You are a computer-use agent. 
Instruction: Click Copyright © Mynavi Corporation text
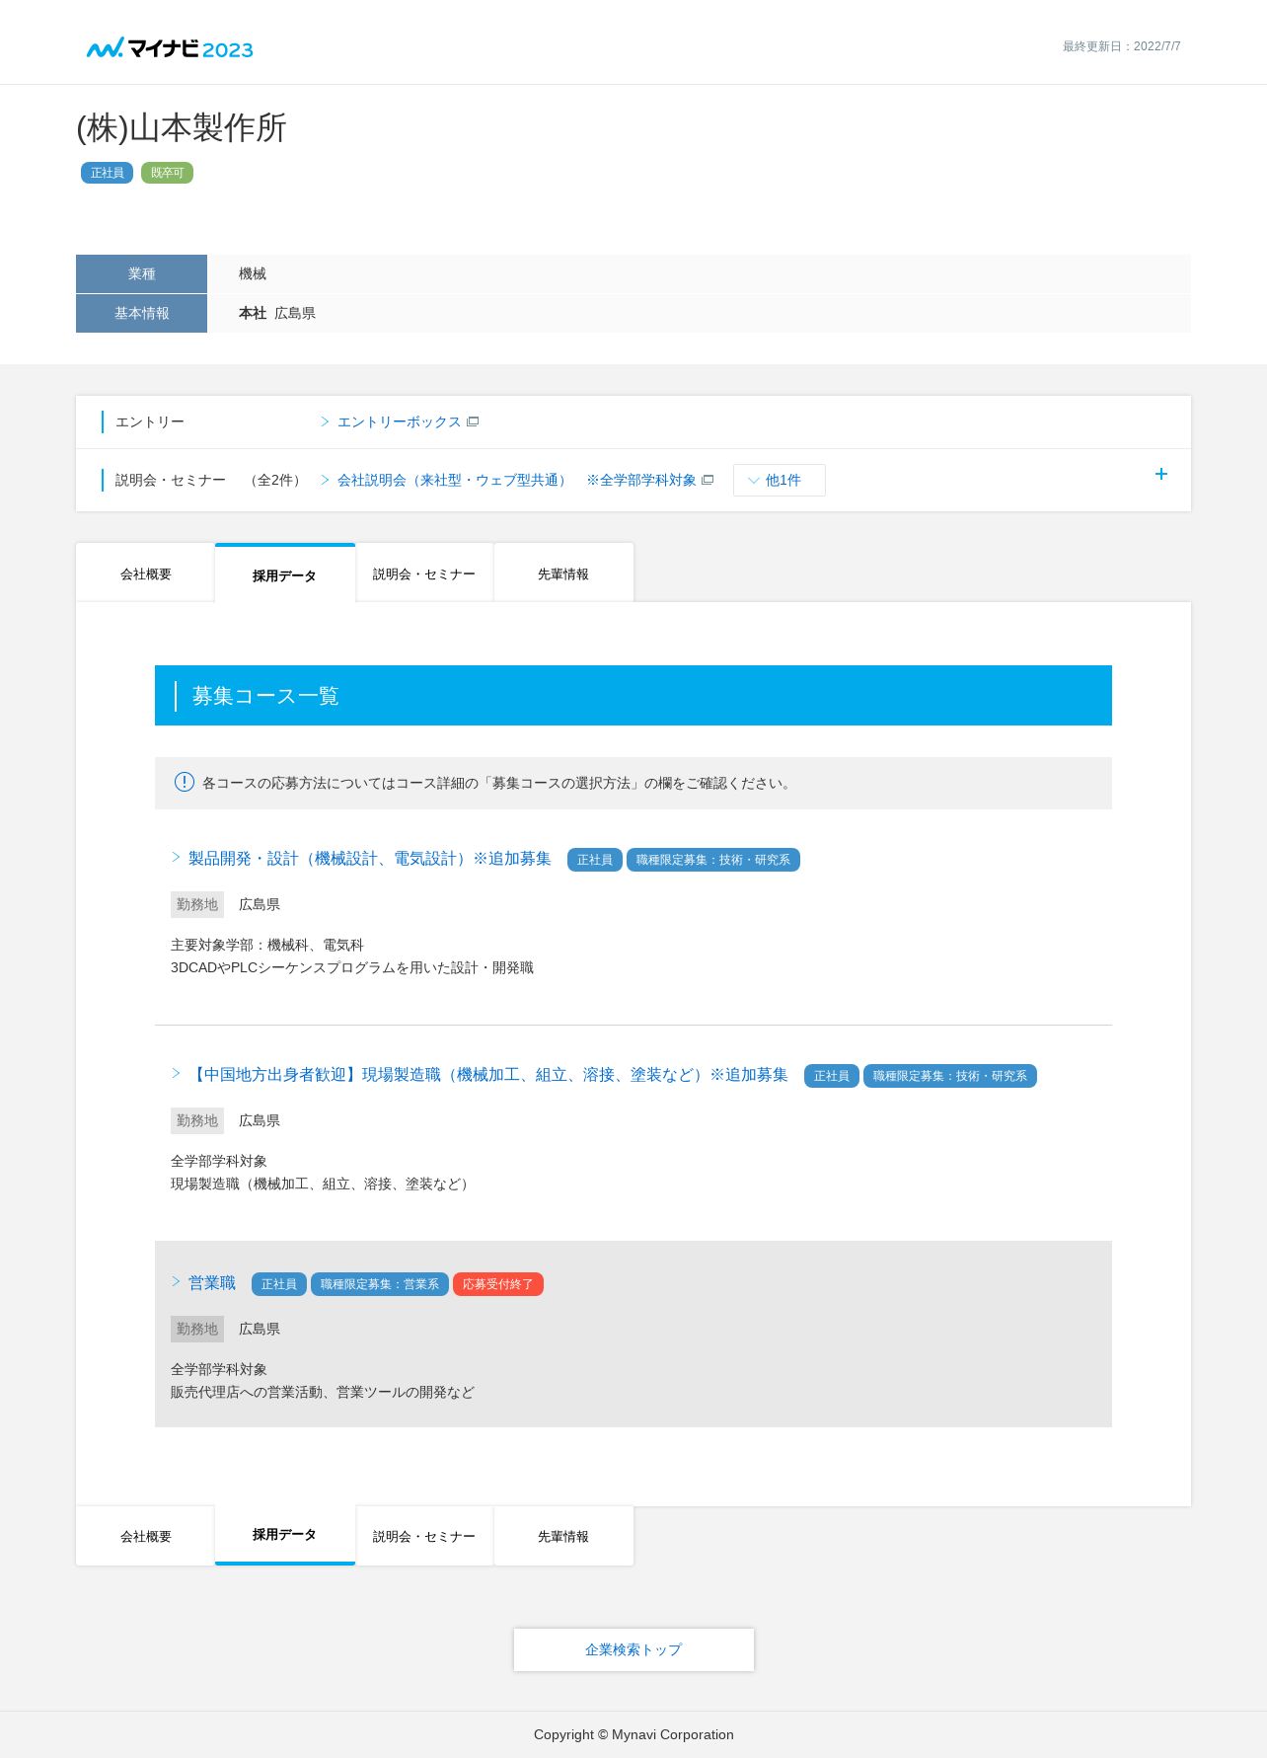coord(633,1734)
